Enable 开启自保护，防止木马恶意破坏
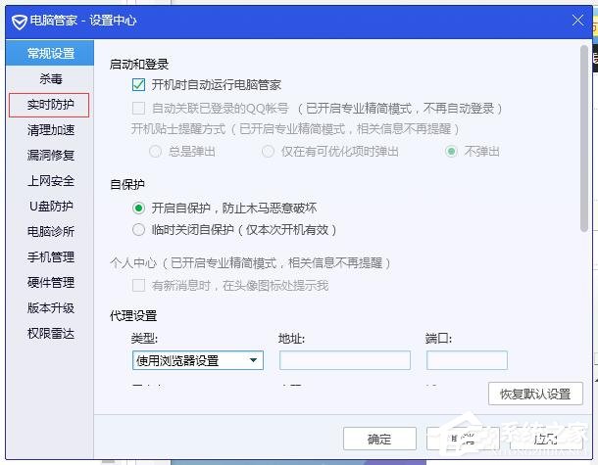The width and height of the screenshot is (598, 465). pos(138,208)
